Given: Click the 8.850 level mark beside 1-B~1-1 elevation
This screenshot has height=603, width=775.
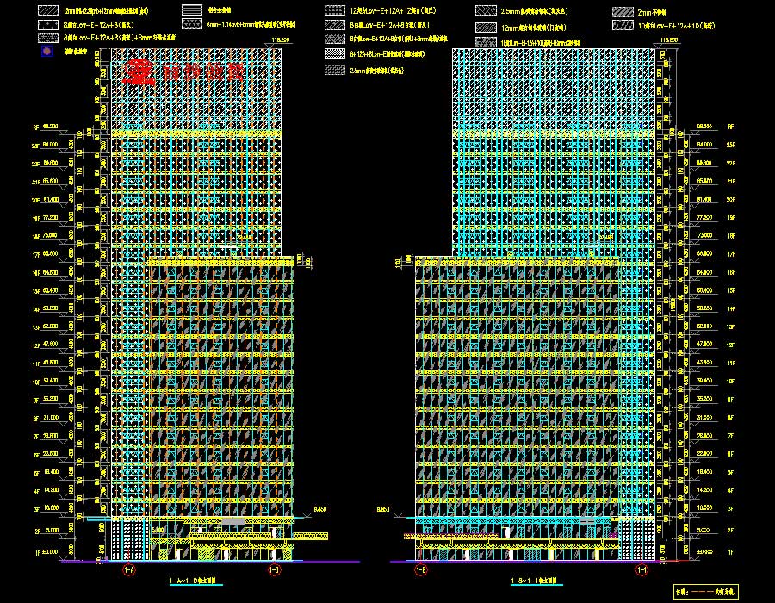Looking at the screenshot, I should tap(383, 509).
